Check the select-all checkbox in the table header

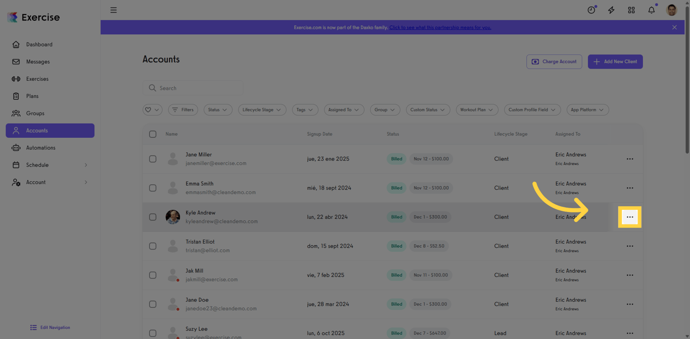pos(153,134)
